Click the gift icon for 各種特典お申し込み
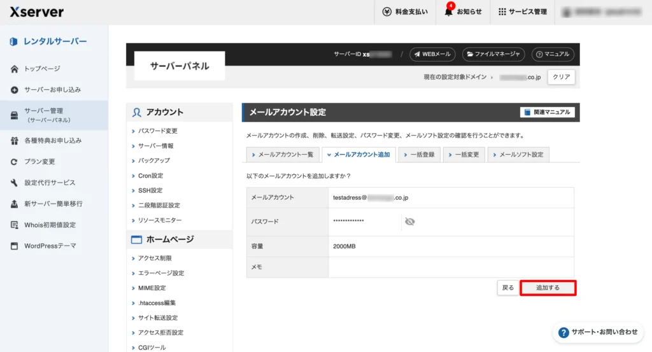Image resolution: width=652 pixels, height=352 pixels. (x=14, y=141)
